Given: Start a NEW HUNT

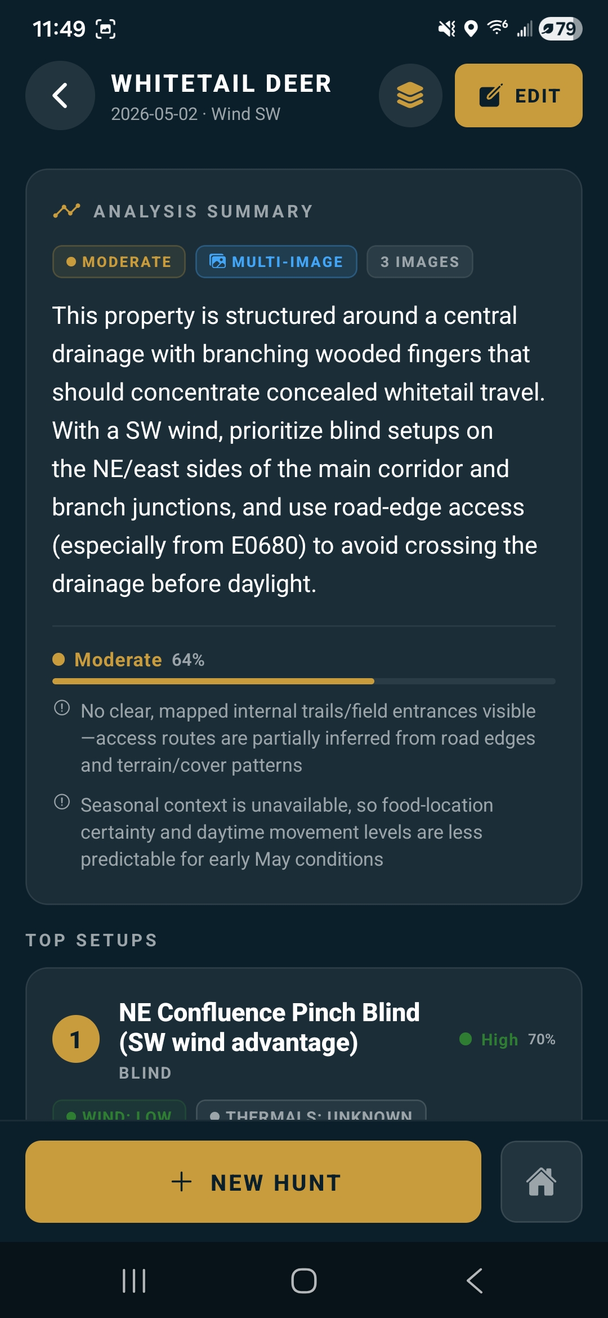Looking at the screenshot, I should [253, 1182].
